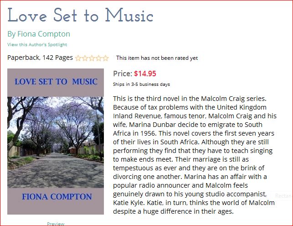Screen dimensions: 293x226
Task: Click the fourth rating star
Action: [98, 58]
